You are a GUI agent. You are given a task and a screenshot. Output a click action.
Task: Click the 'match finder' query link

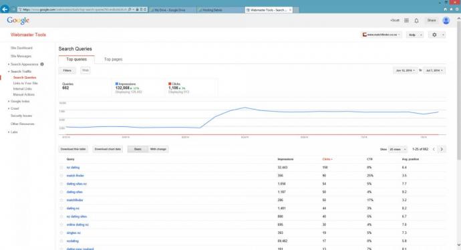(75, 176)
